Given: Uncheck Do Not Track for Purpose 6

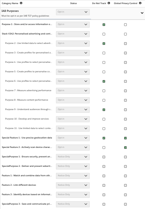Looking at the screenshot, I should [x=104, y=81].
